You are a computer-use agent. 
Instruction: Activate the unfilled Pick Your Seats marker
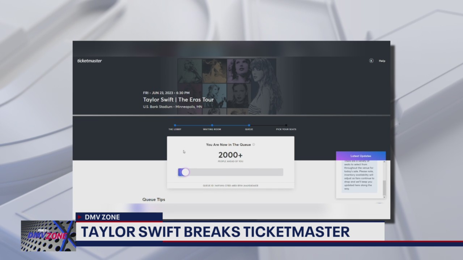(x=286, y=125)
